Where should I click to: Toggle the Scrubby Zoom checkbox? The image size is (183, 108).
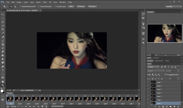pos(55,6)
